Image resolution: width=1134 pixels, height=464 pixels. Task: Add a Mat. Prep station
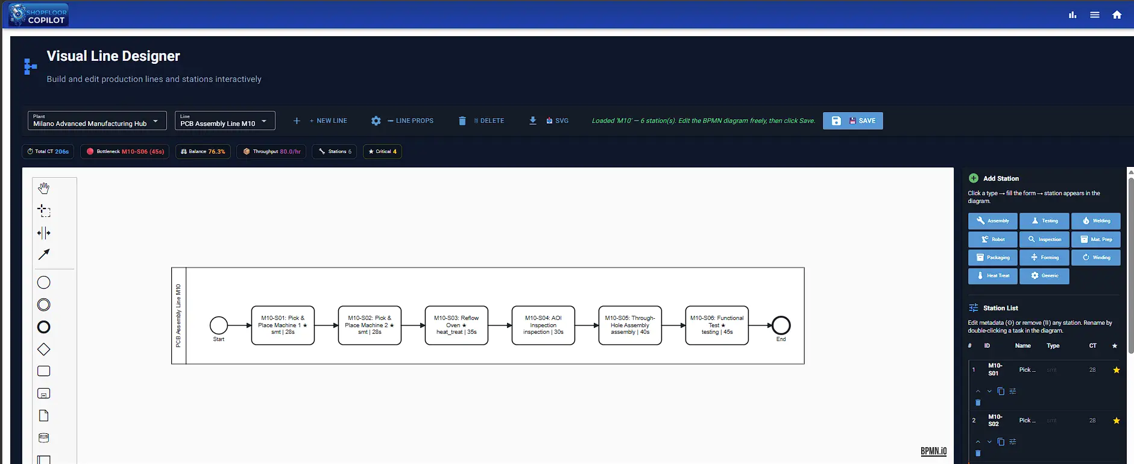click(1096, 240)
